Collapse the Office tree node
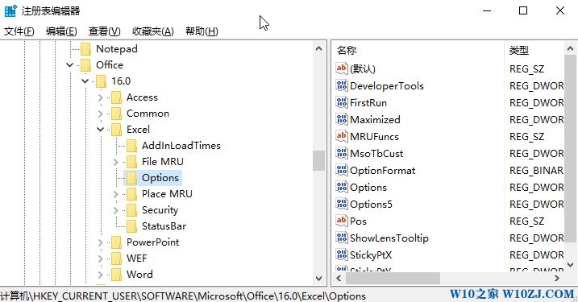Viewport: 578px width, 302px height. [69, 65]
